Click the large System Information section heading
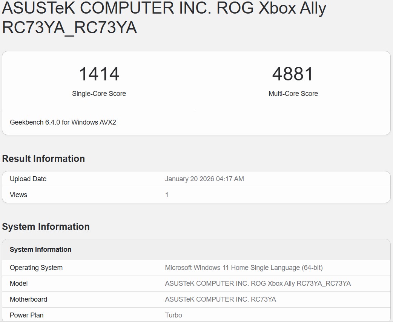 [x=46, y=226]
